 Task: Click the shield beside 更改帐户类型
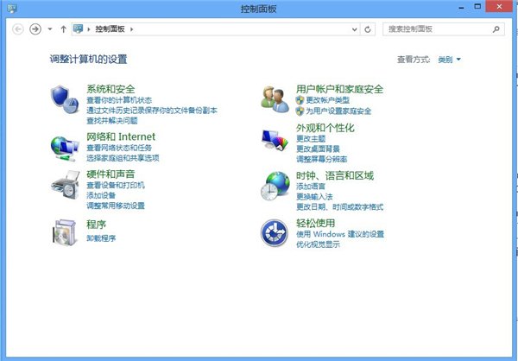point(300,100)
